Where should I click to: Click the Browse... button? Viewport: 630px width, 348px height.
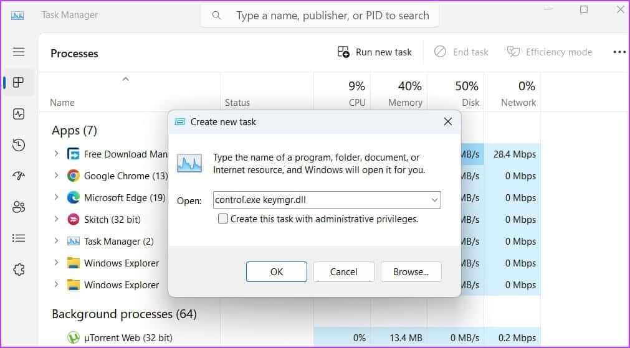[x=411, y=271]
